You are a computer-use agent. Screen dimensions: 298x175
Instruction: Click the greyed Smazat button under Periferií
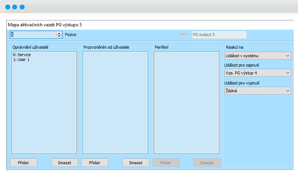(x=207, y=163)
